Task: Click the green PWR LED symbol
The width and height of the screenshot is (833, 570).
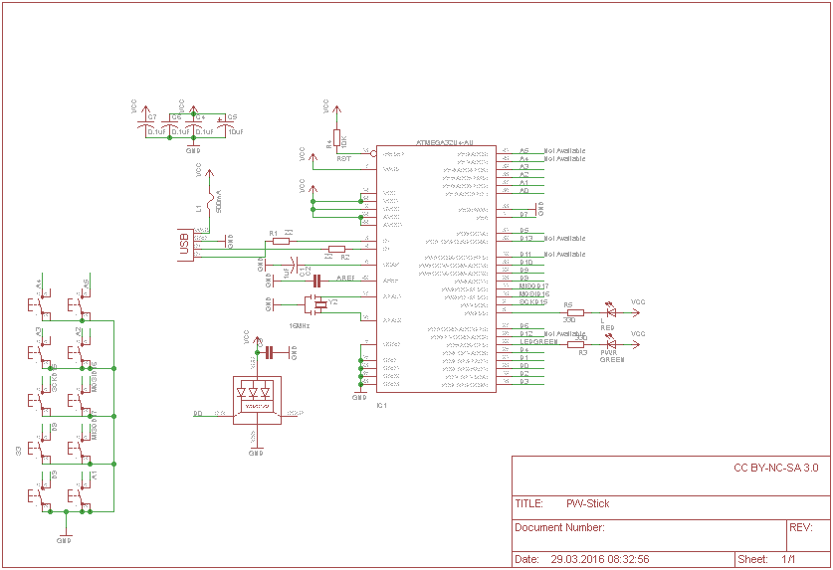Action: click(611, 343)
